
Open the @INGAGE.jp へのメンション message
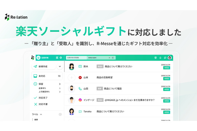pyautogui.click(x=130, y=100)
